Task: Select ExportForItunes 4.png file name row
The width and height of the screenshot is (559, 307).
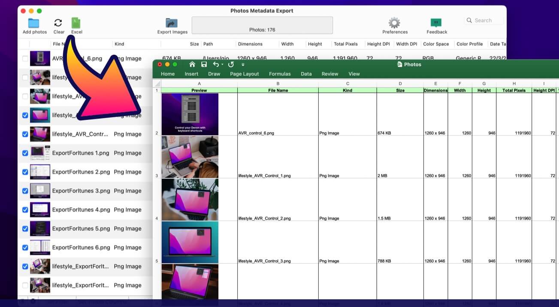Action: pyautogui.click(x=81, y=210)
